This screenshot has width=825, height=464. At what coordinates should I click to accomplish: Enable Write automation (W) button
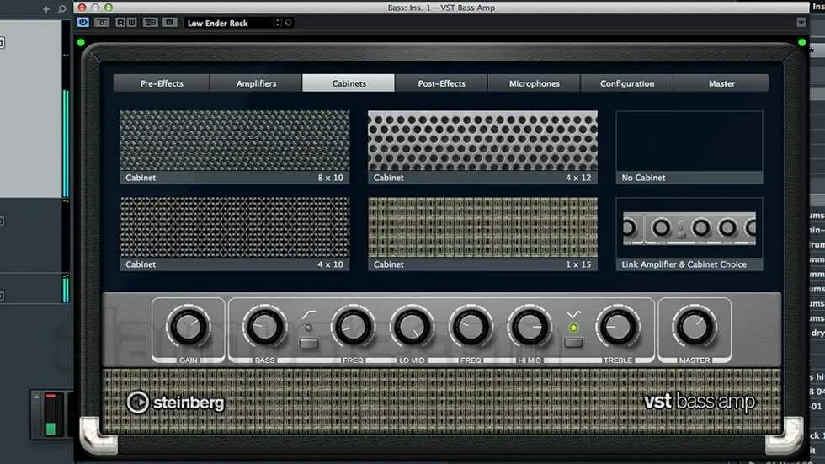131,23
